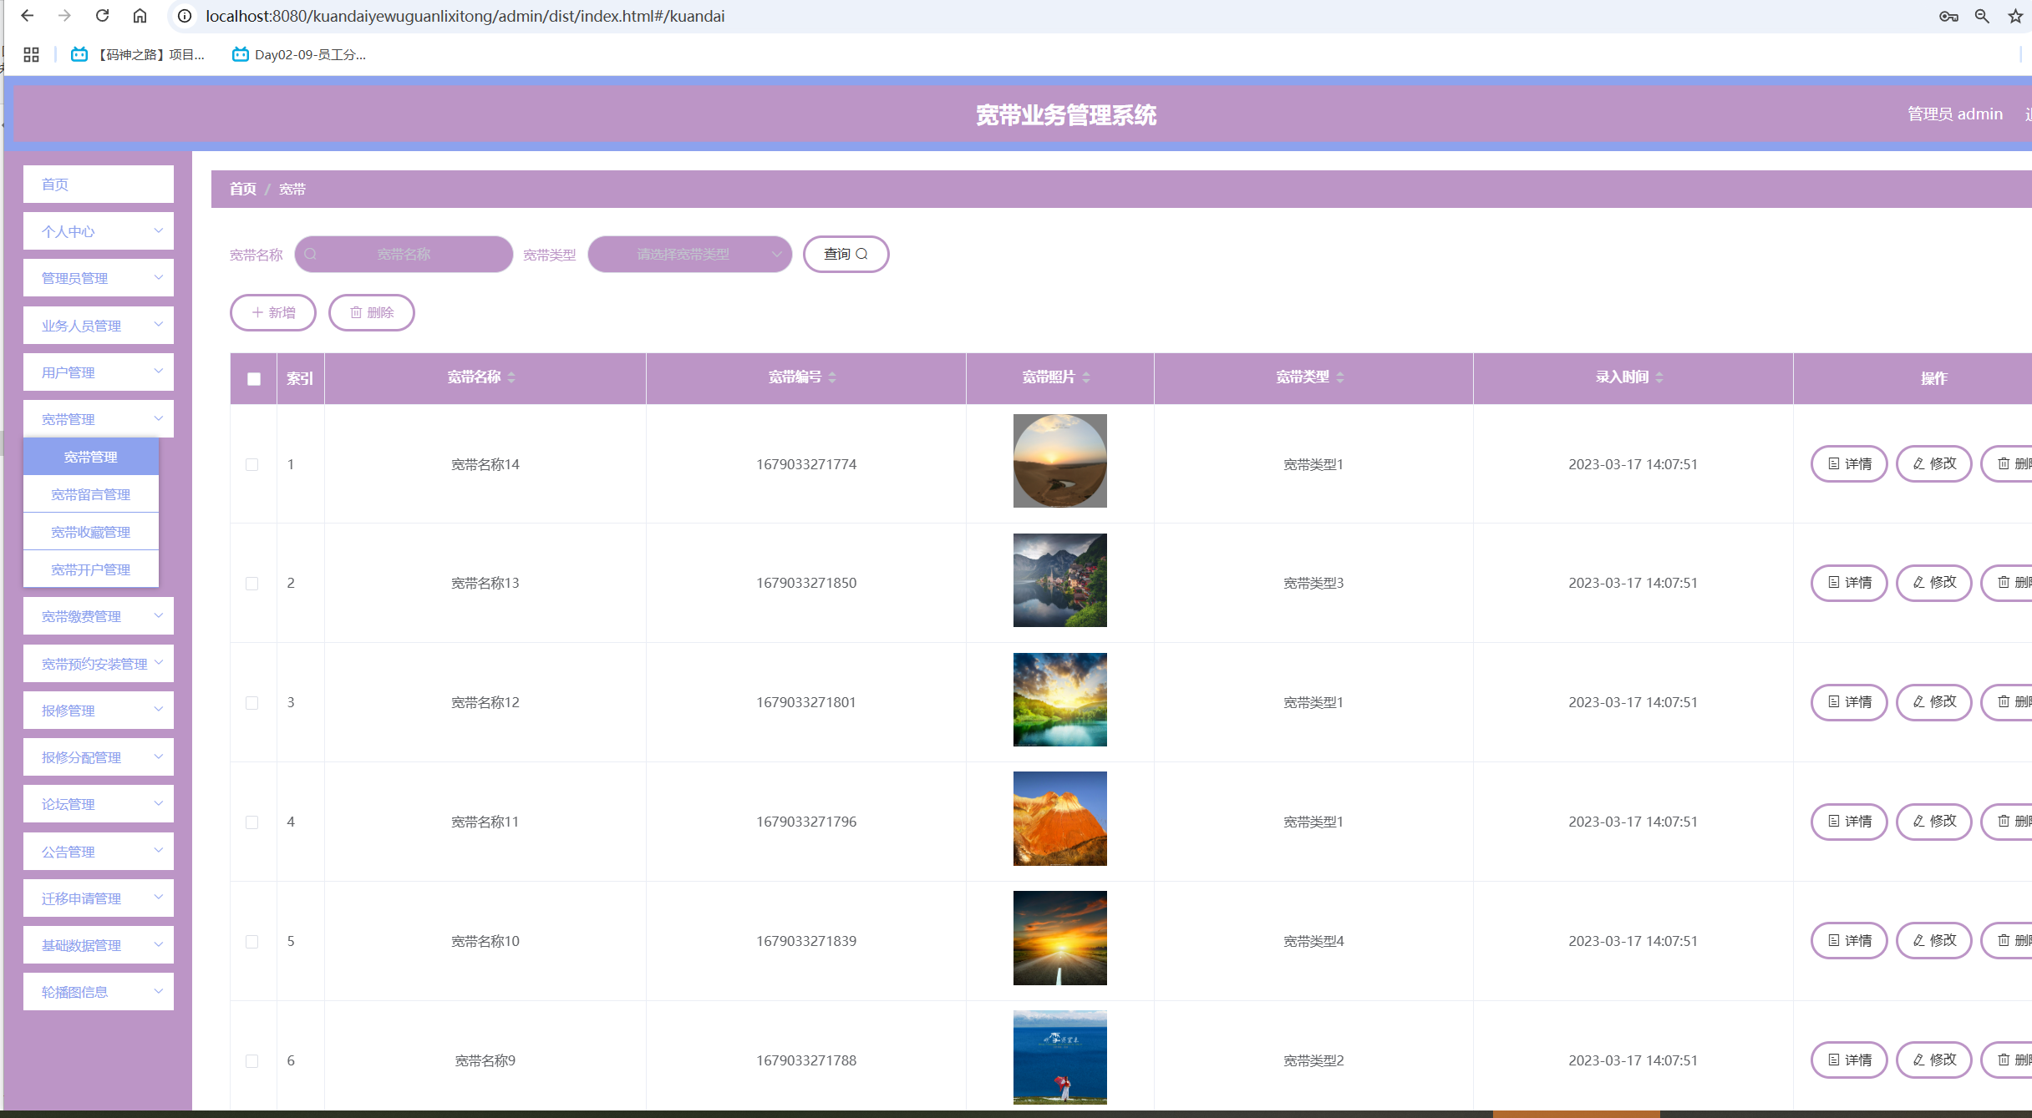2032x1118 pixels.
Task: Open 宽带收藏管理 submenu item
Action: click(x=91, y=532)
